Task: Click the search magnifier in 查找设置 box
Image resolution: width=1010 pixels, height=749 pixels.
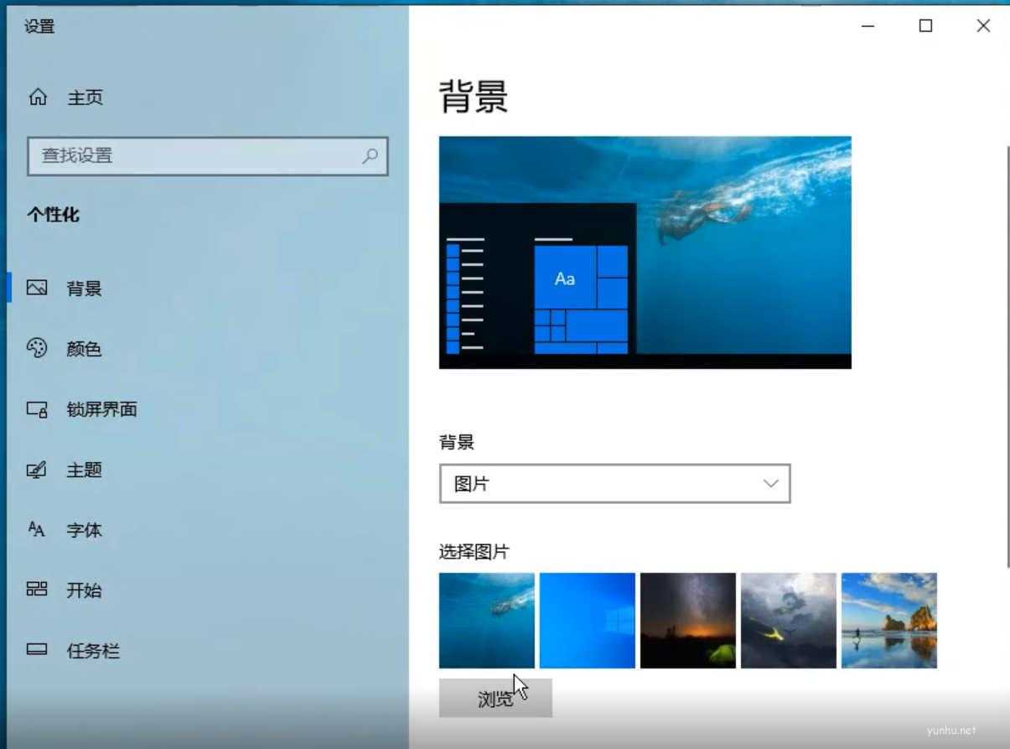Action: pyautogui.click(x=370, y=157)
